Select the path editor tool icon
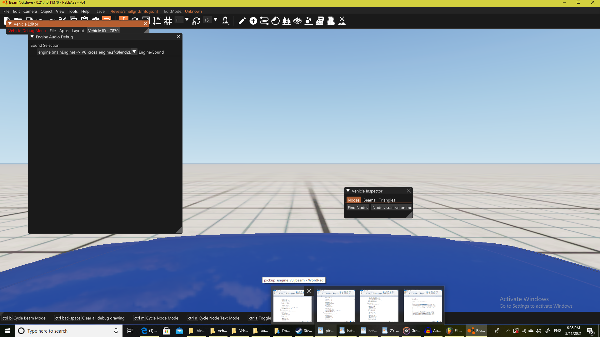The width and height of the screenshot is (600, 337). pyautogui.click(x=264, y=21)
